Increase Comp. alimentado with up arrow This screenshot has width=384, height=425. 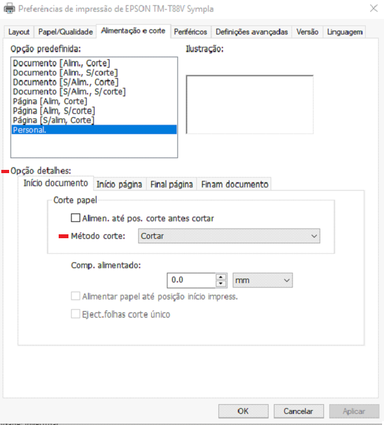221,277
